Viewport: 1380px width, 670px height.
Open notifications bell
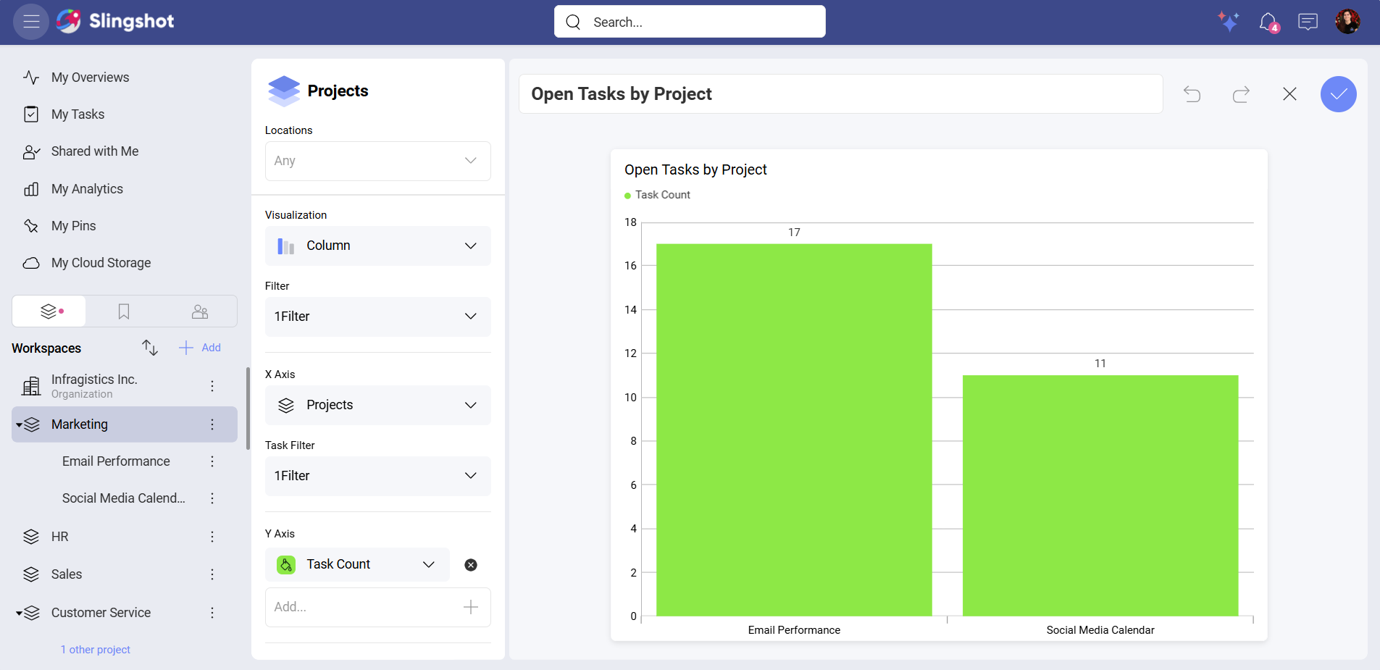[1268, 22]
